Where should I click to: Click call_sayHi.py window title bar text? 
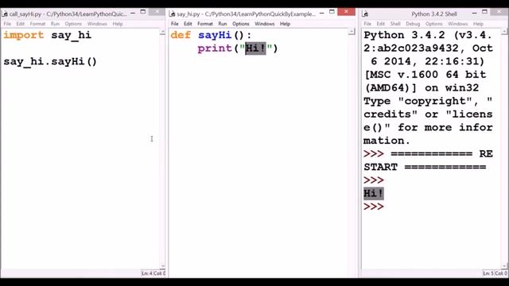(x=68, y=14)
